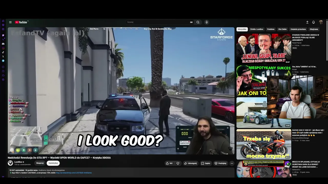Open more actions three-dot menu
Image resolution: width=328 pixels, height=184 pixels.
tap(232, 163)
